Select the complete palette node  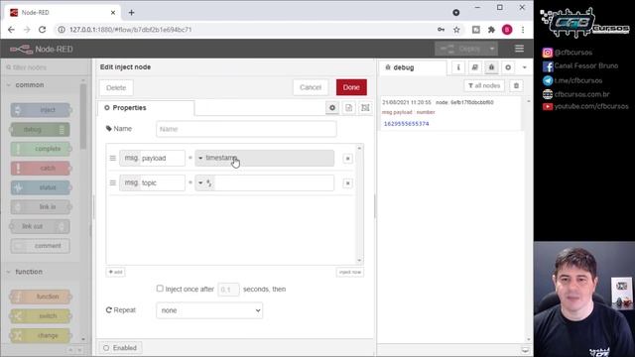pyautogui.click(x=41, y=149)
